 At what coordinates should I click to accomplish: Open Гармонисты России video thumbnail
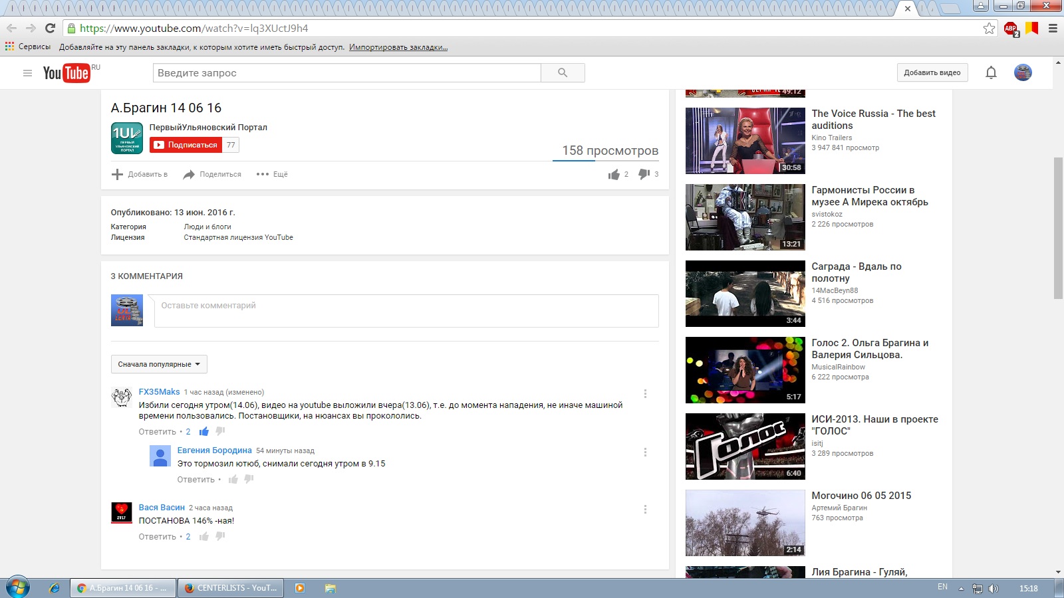(x=745, y=217)
